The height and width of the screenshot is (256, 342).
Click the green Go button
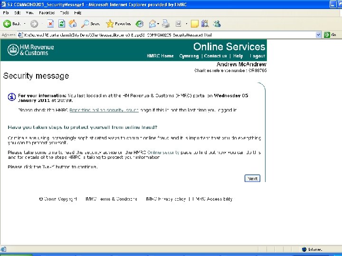(330, 35)
